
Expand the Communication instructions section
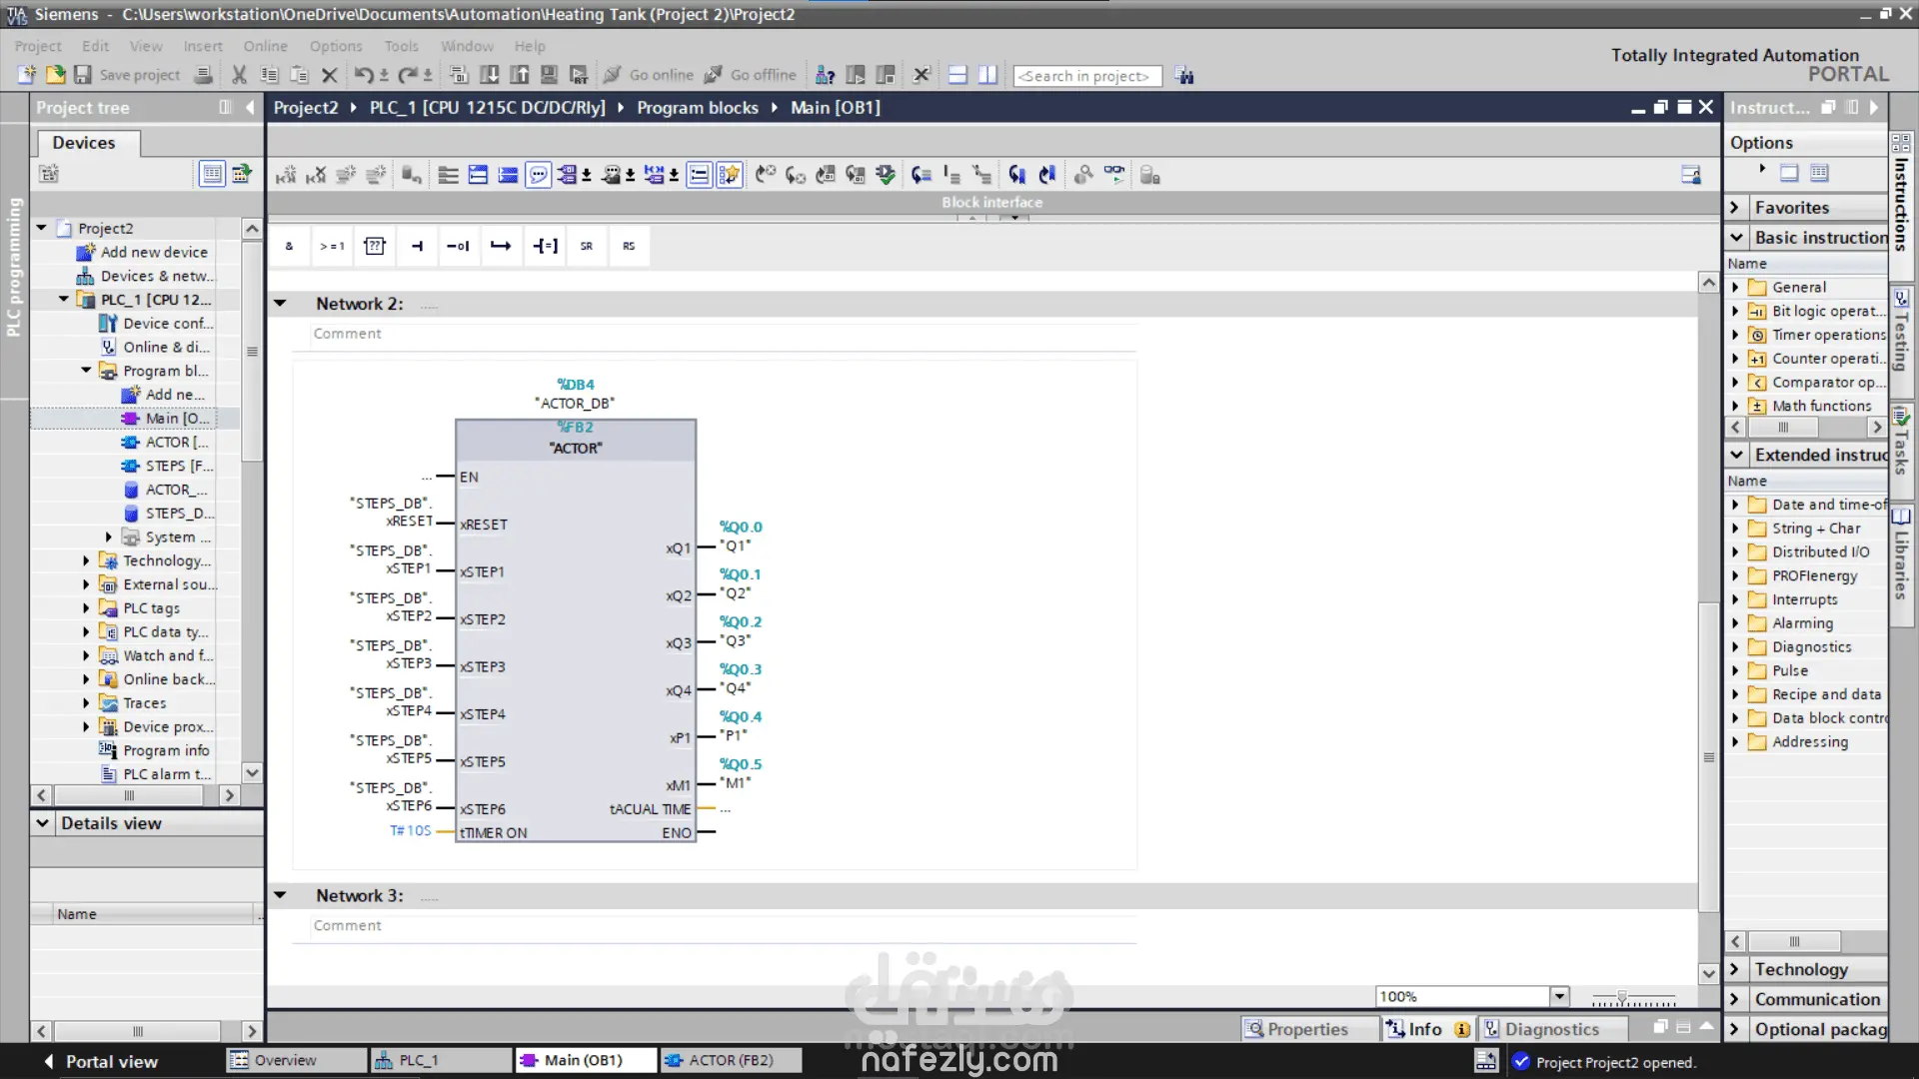[1736, 1000]
